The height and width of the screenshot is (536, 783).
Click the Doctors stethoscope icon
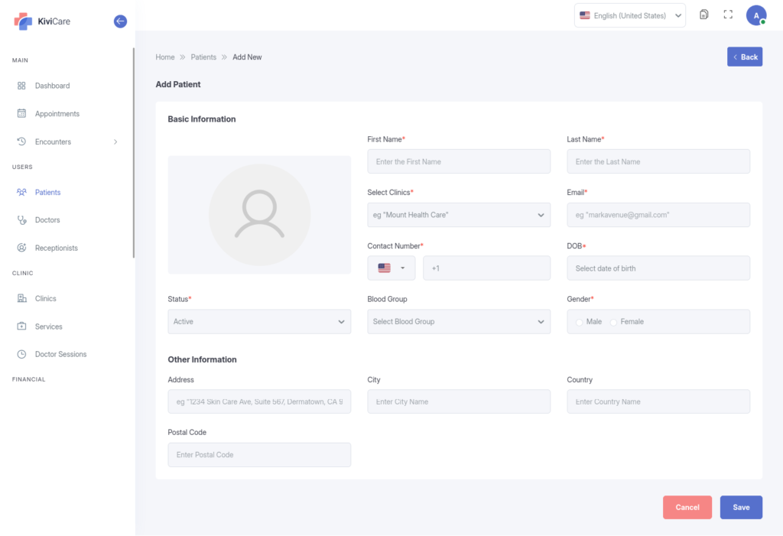(x=21, y=220)
